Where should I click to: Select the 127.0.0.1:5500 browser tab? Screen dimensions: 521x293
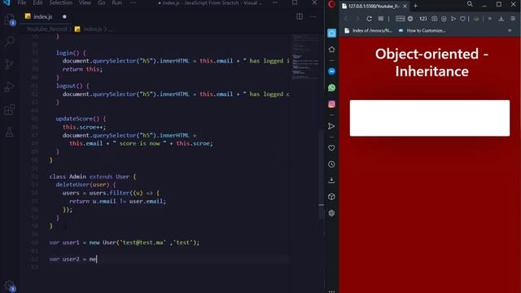pos(374,6)
